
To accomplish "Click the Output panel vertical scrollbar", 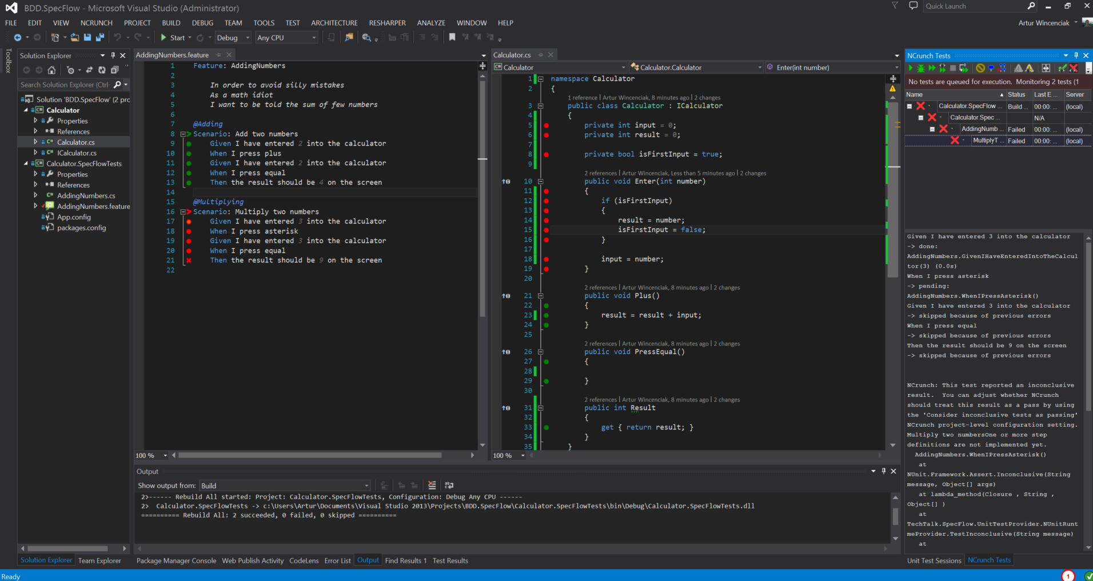I will 895,517.
